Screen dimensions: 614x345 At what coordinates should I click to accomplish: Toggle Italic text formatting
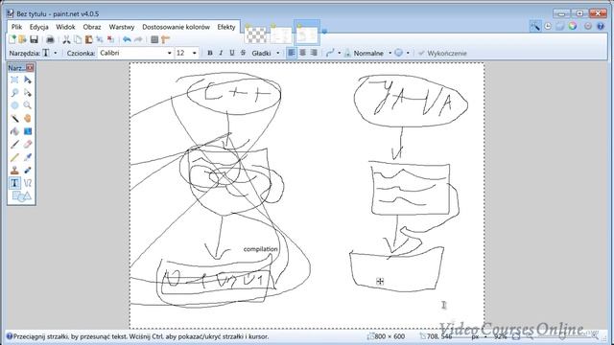[221, 53]
